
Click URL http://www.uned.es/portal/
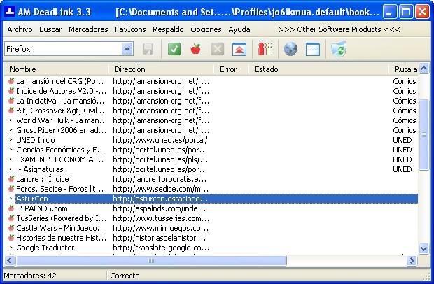click(x=160, y=140)
